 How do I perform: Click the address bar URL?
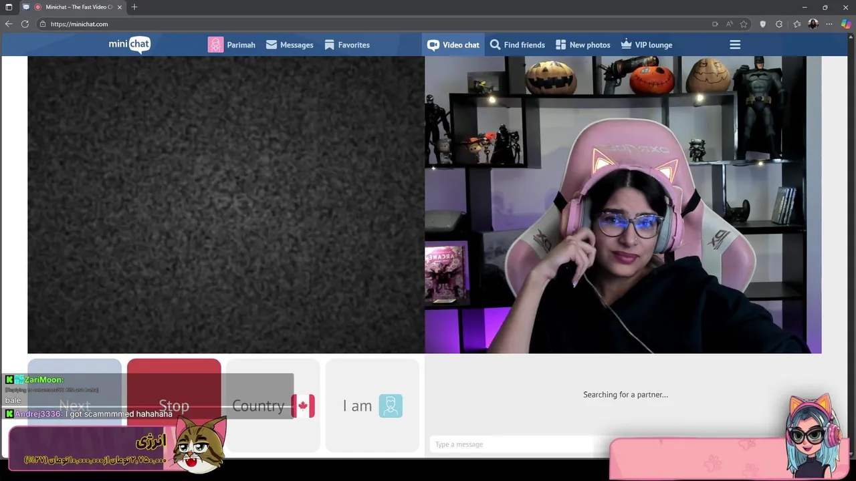pos(79,24)
